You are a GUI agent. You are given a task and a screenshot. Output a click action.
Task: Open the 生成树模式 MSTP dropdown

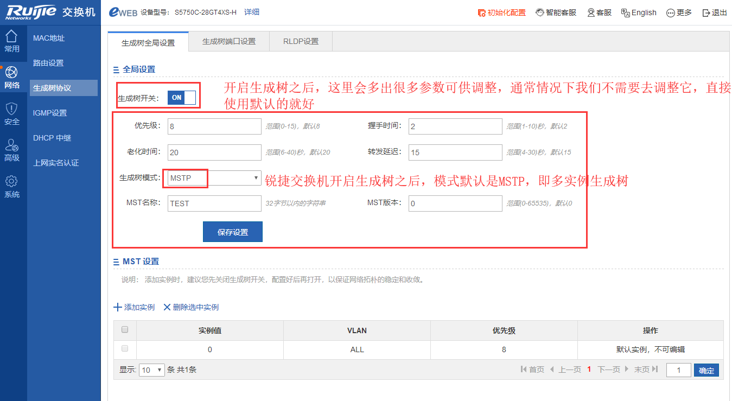point(214,178)
